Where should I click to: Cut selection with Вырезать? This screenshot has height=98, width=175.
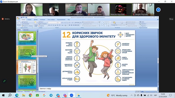coord(25,22)
